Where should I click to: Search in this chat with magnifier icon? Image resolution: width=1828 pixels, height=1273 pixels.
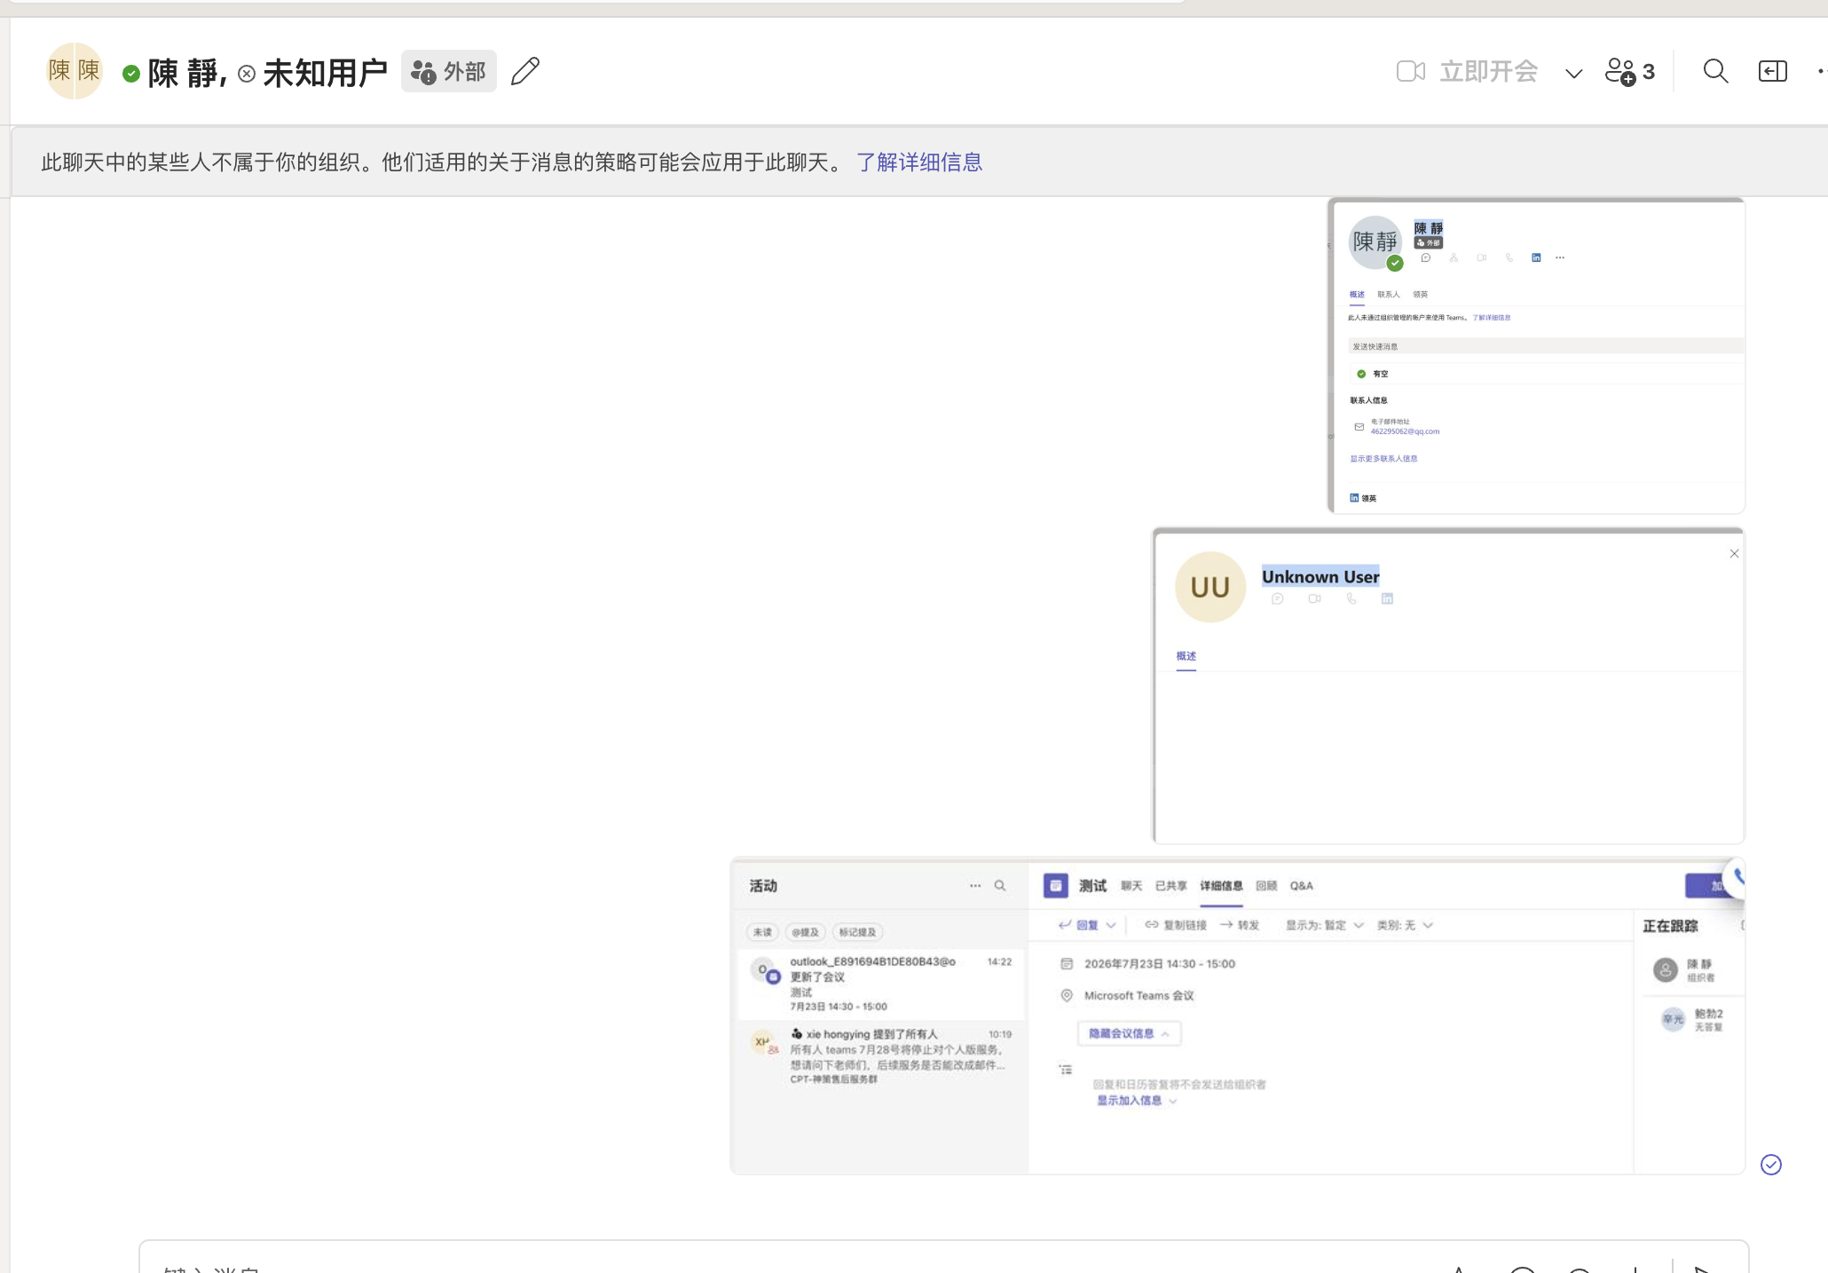point(1715,71)
